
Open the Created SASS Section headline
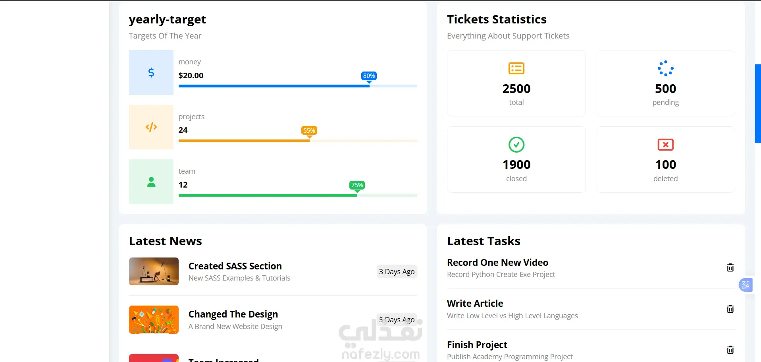[235, 266]
